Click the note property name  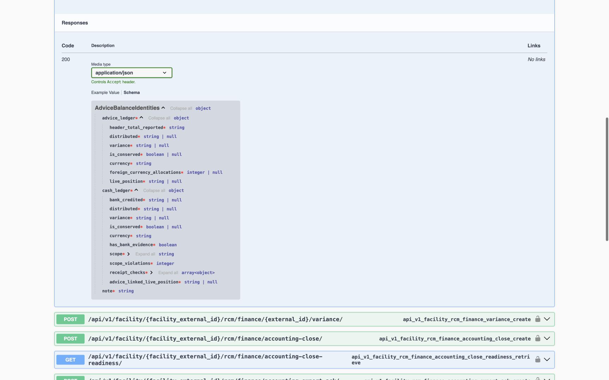(x=107, y=291)
